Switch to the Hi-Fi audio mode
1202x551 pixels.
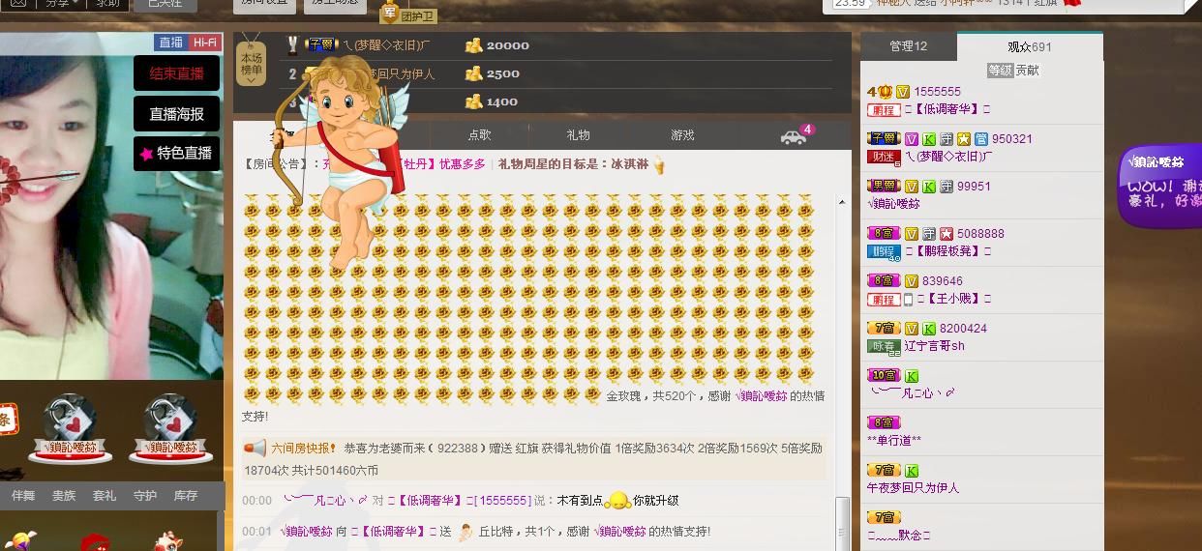(x=204, y=43)
